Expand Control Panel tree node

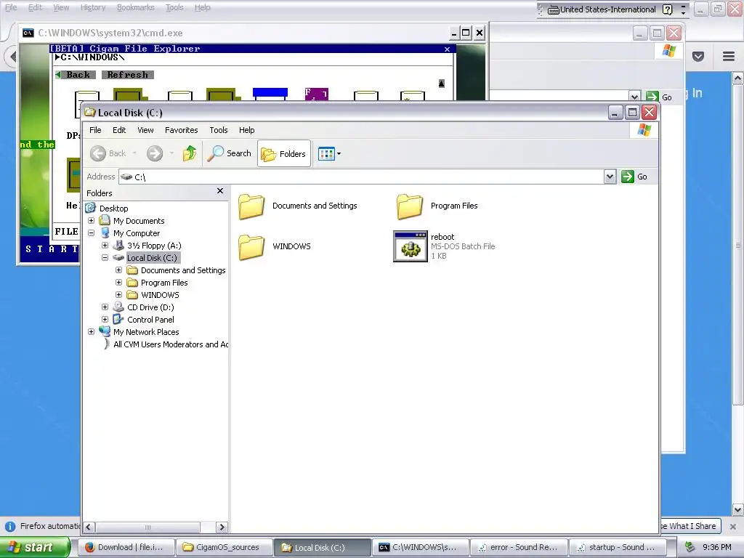105,320
